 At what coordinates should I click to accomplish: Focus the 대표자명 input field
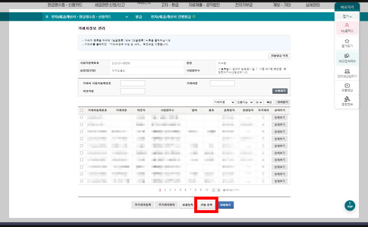132,91
